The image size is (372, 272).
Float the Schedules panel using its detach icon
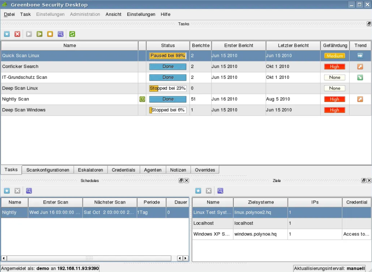click(181, 180)
